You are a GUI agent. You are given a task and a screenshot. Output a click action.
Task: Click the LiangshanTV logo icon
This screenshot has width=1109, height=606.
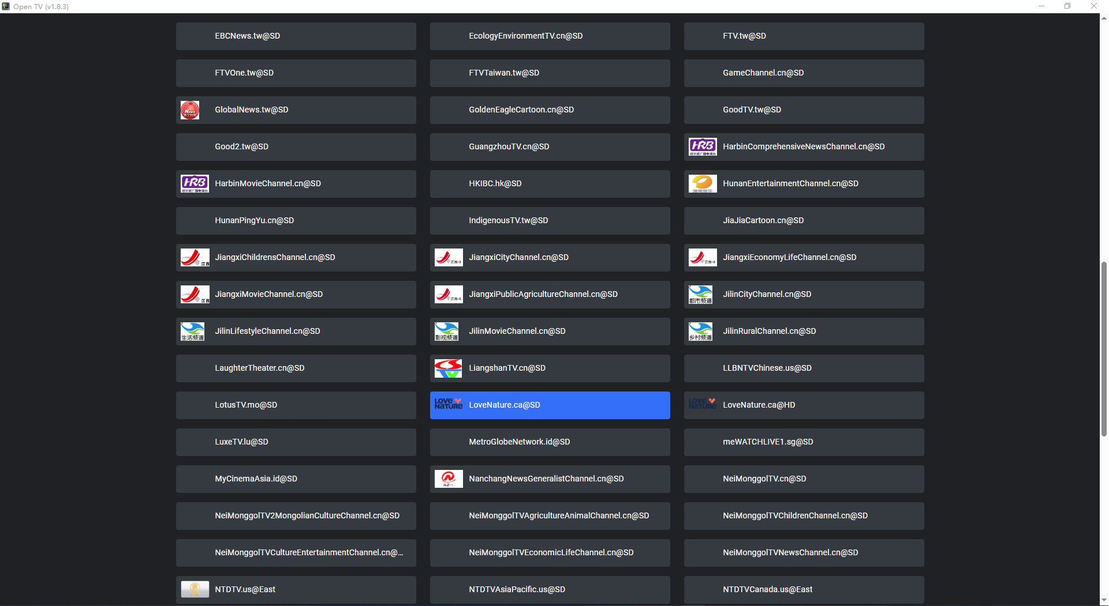pyautogui.click(x=449, y=368)
